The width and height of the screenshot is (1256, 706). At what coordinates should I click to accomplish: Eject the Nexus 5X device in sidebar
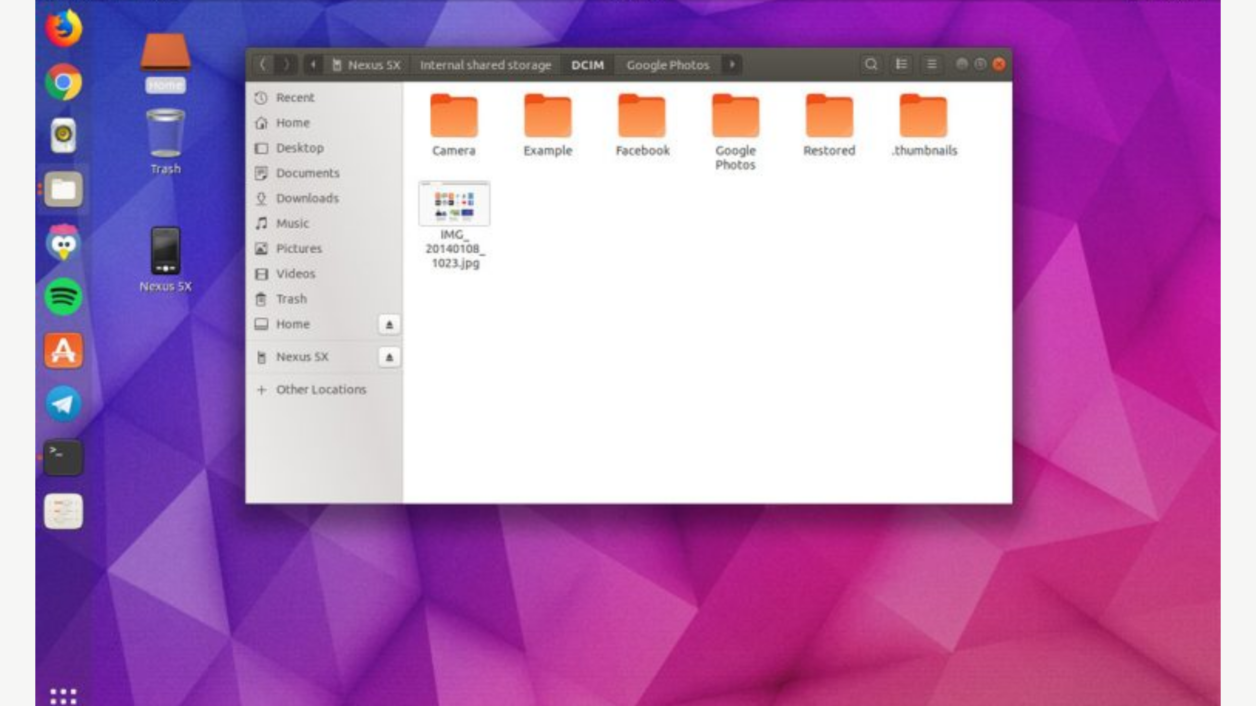(389, 357)
